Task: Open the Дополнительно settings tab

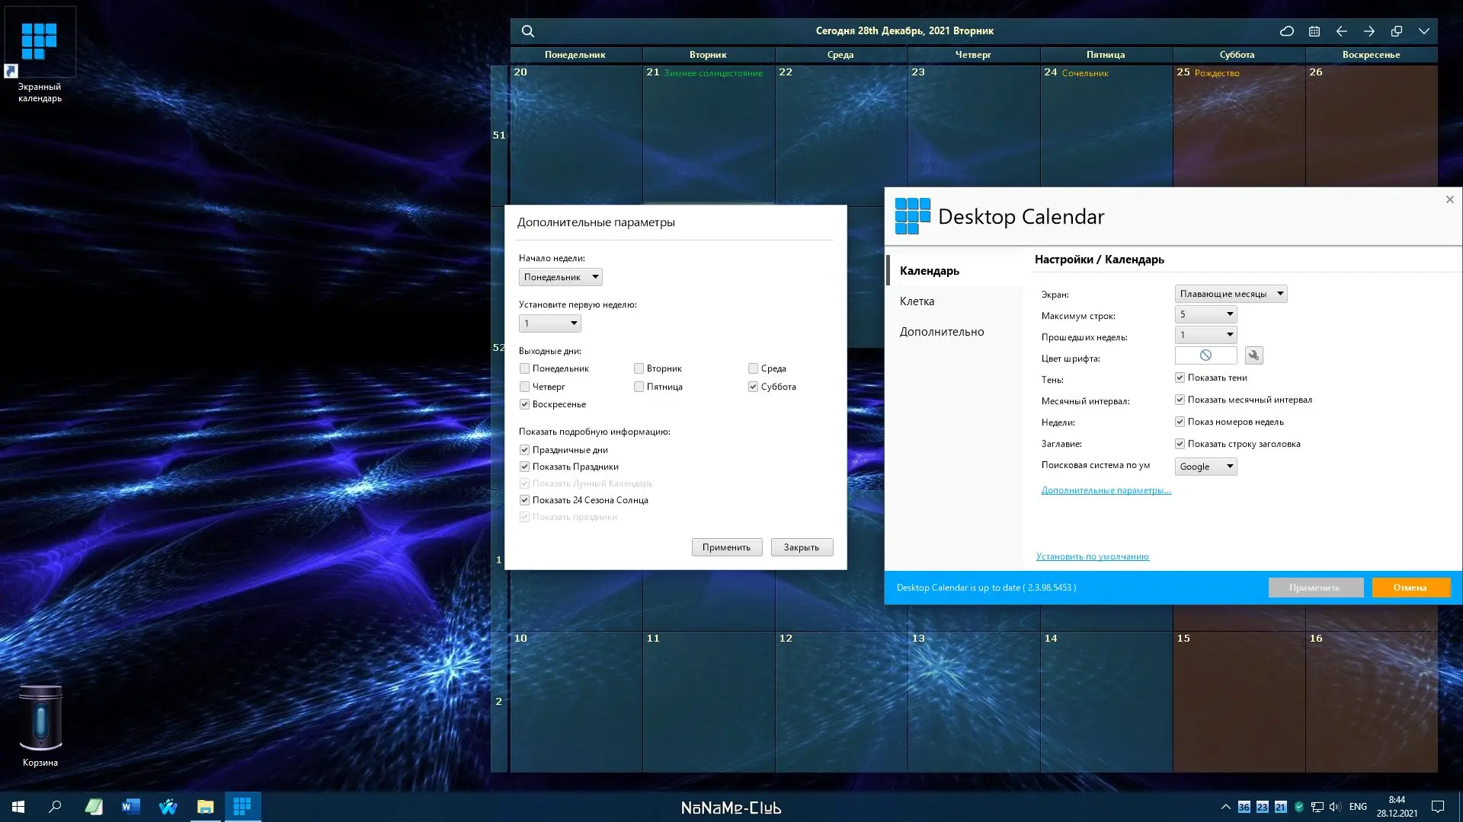Action: click(x=942, y=332)
